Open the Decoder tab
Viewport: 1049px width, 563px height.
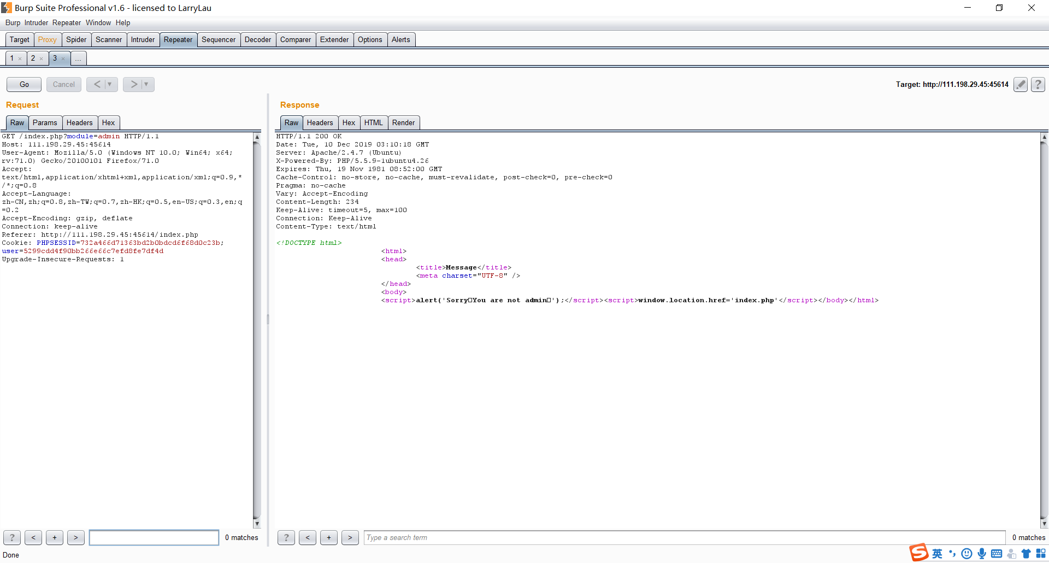(x=258, y=39)
